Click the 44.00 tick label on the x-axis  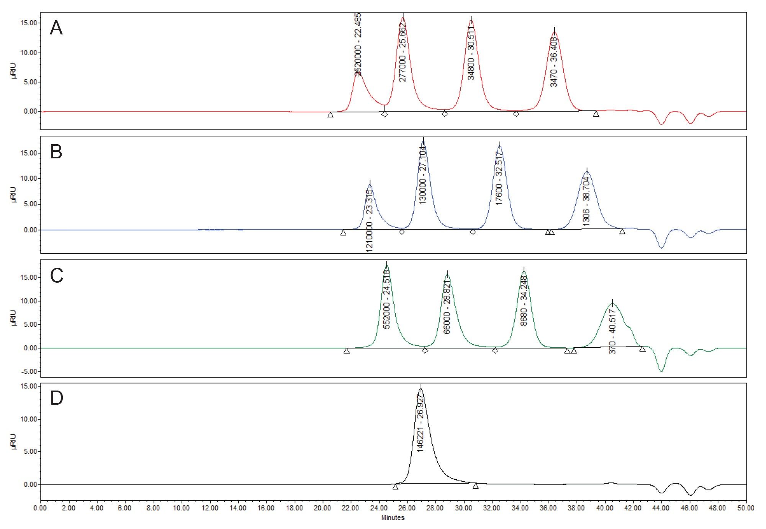point(661,508)
